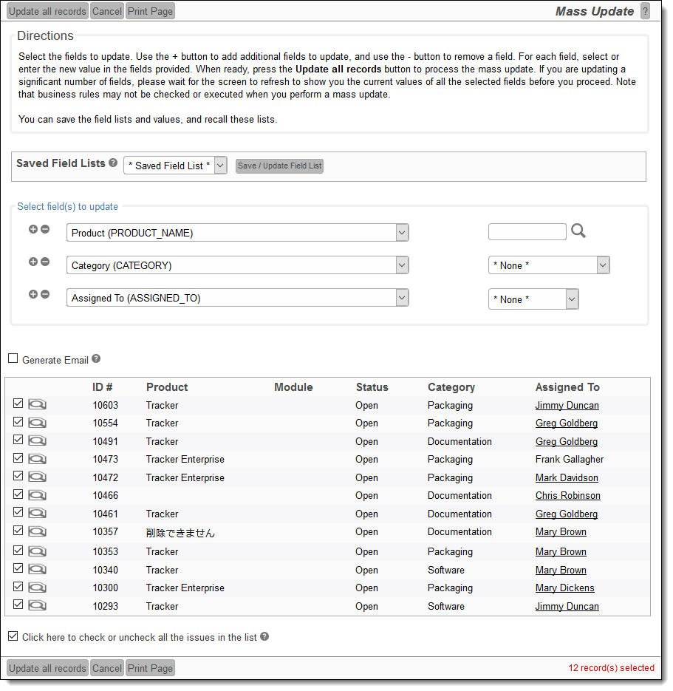The width and height of the screenshot is (673, 691).
Task: Open the Assigned To value None dropdown
Action: click(x=533, y=299)
